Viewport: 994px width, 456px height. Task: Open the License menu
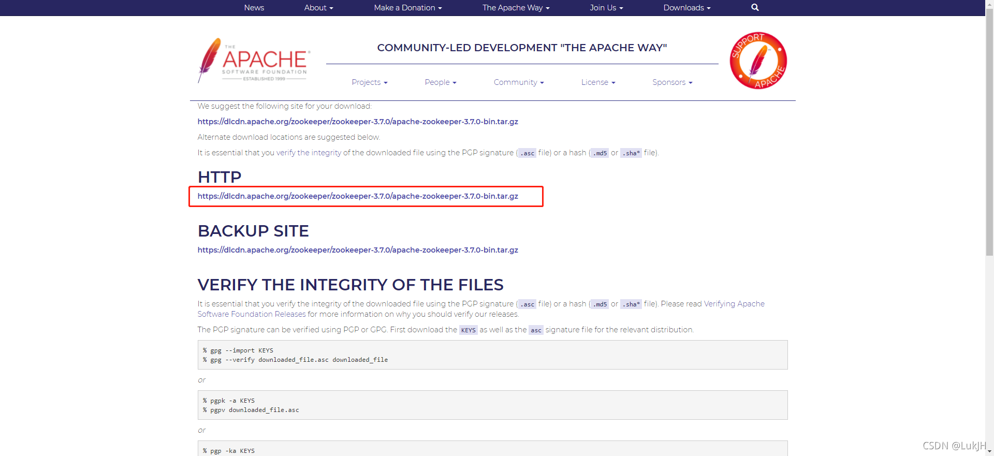click(598, 82)
